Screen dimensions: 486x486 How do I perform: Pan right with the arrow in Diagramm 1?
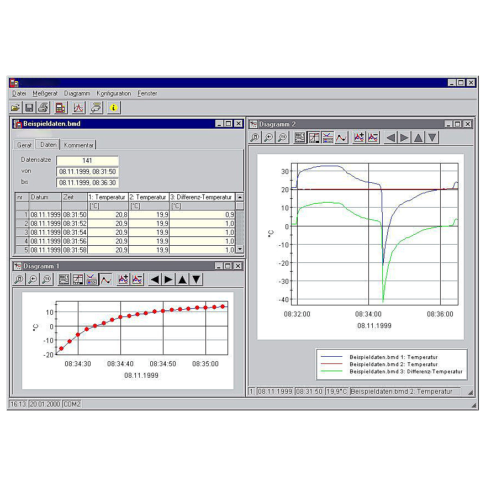click(x=168, y=279)
